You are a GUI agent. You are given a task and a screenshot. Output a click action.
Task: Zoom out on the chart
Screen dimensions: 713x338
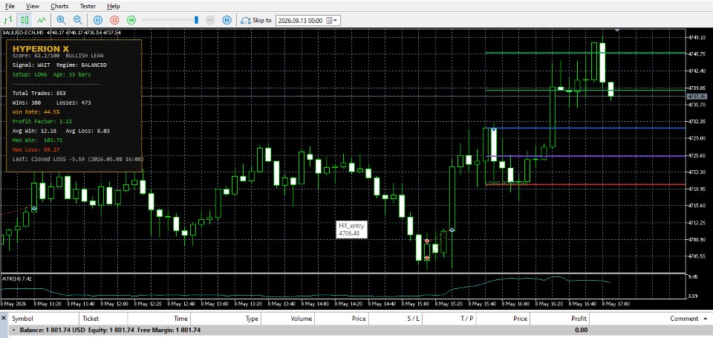[78, 20]
